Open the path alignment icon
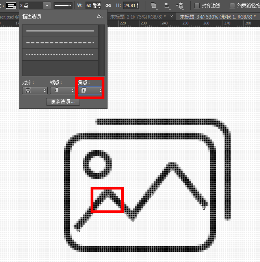The width and height of the screenshot is (260, 262). [166, 6]
